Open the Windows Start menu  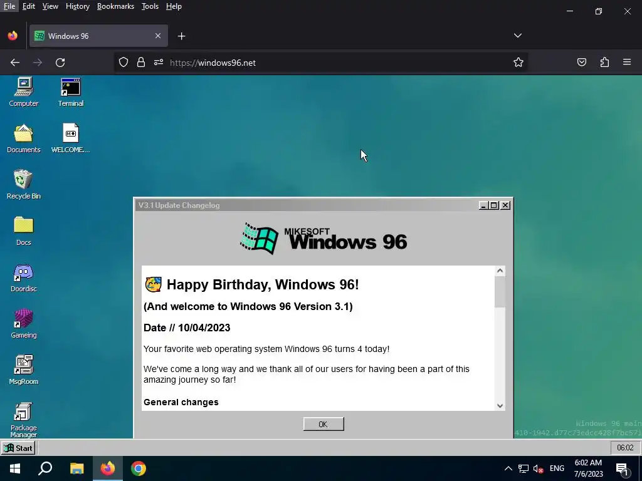pos(15,468)
